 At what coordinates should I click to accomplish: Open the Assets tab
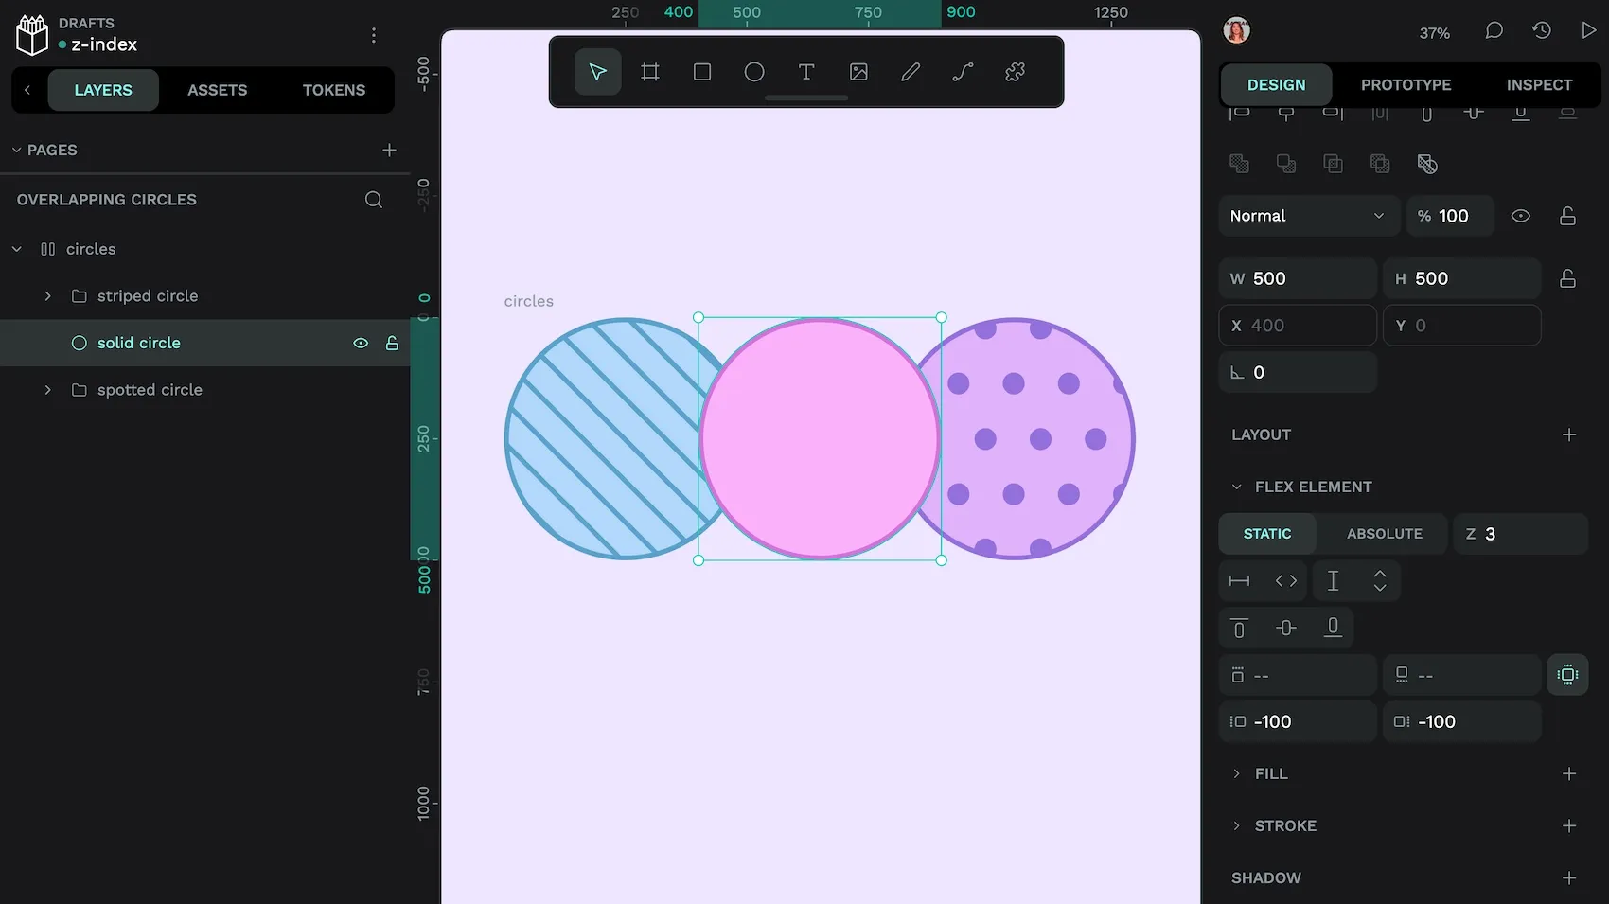pyautogui.click(x=217, y=90)
